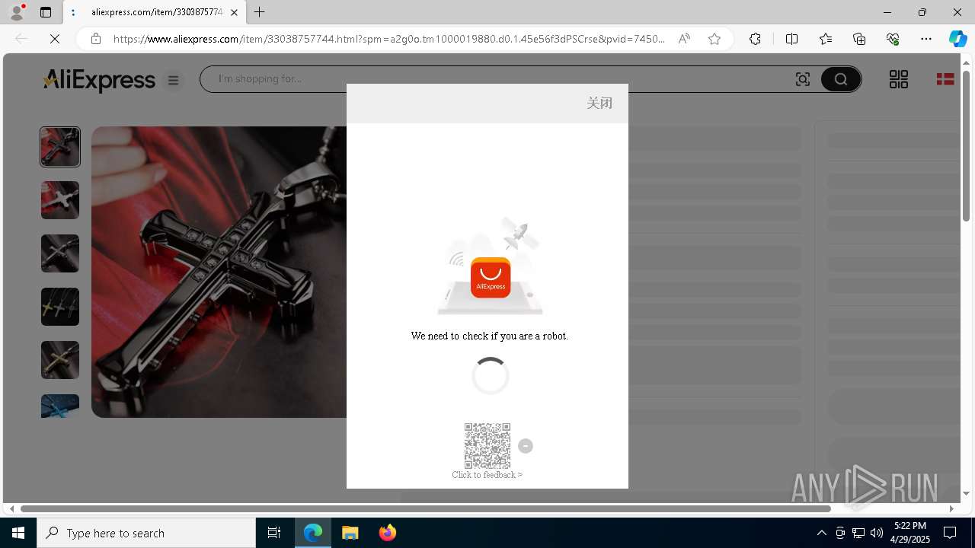Select the blue cross thumbnail

pos(60,406)
